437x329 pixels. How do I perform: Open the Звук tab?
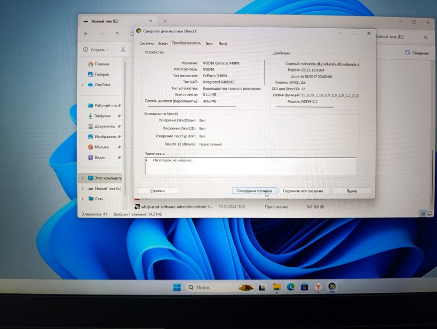click(209, 44)
